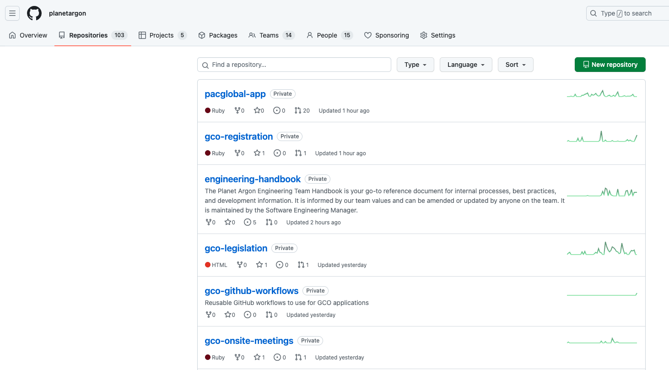Open the hamburger navigation menu
The height and width of the screenshot is (370, 669).
tap(12, 13)
